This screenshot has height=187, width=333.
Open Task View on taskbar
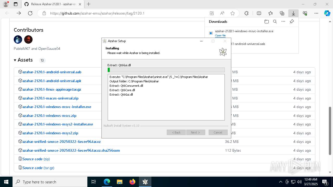click(94, 182)
